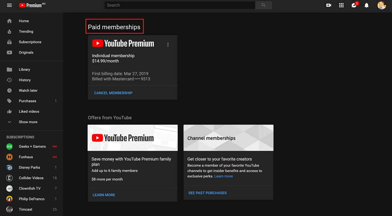
Task: Click the YouTube Premium logo in header
Action: click(32, 5)
